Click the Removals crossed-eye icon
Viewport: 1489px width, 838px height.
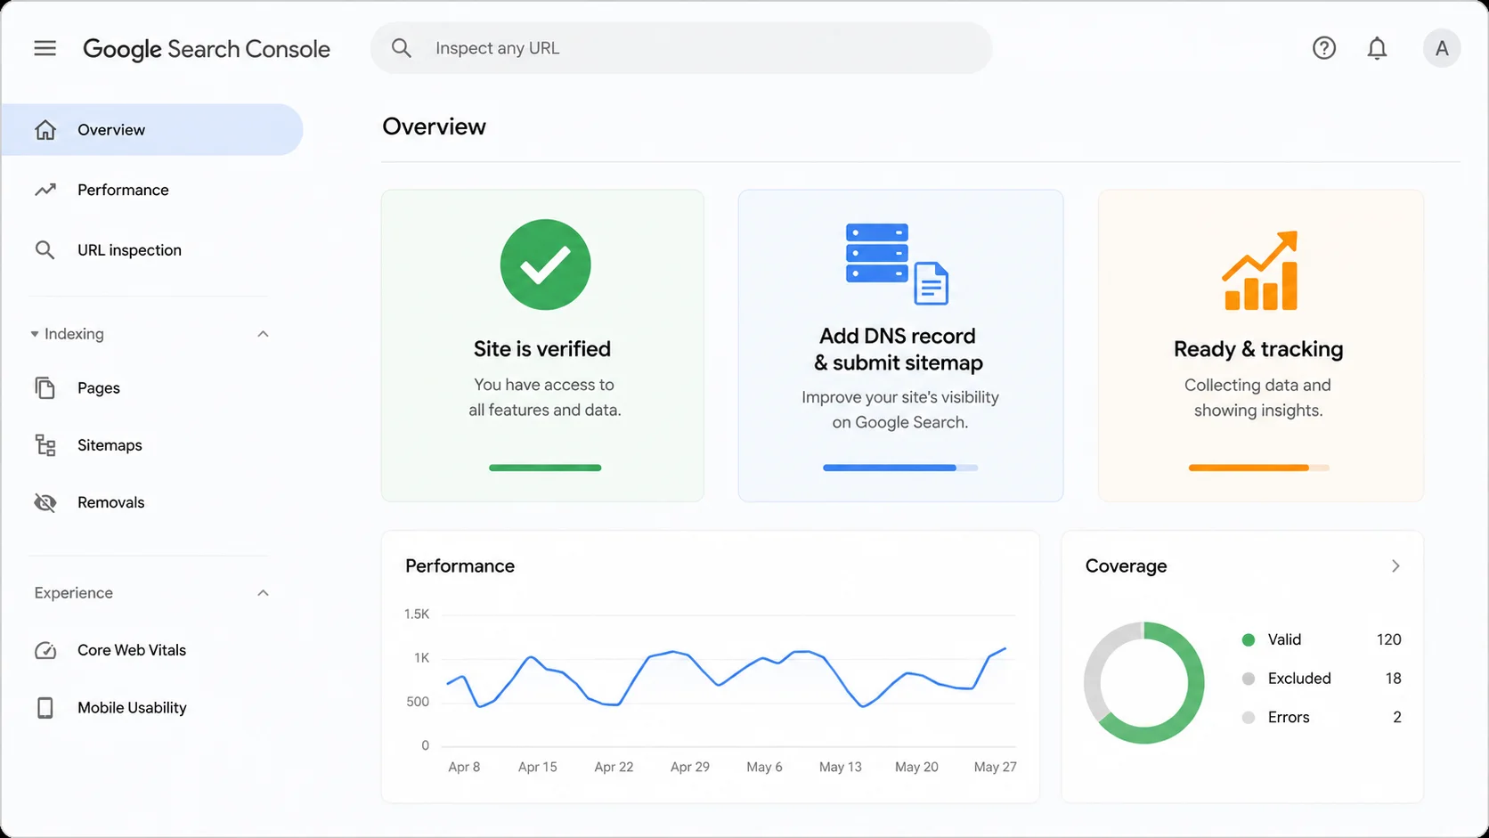tap(45, 502)
